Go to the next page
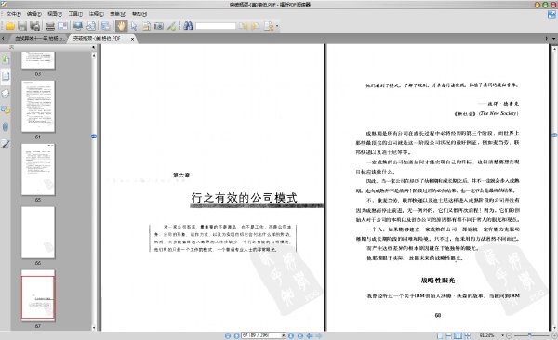558x340 pixels. tap(291, 335)
